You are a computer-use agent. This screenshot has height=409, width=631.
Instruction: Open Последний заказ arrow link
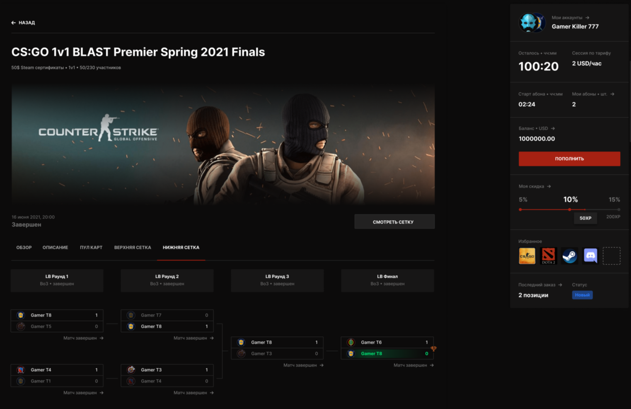(x=560, y=285)
